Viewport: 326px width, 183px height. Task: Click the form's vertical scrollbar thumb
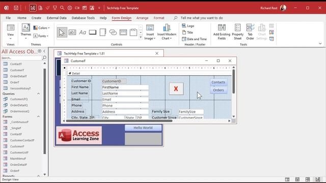[x=233, y=81]
